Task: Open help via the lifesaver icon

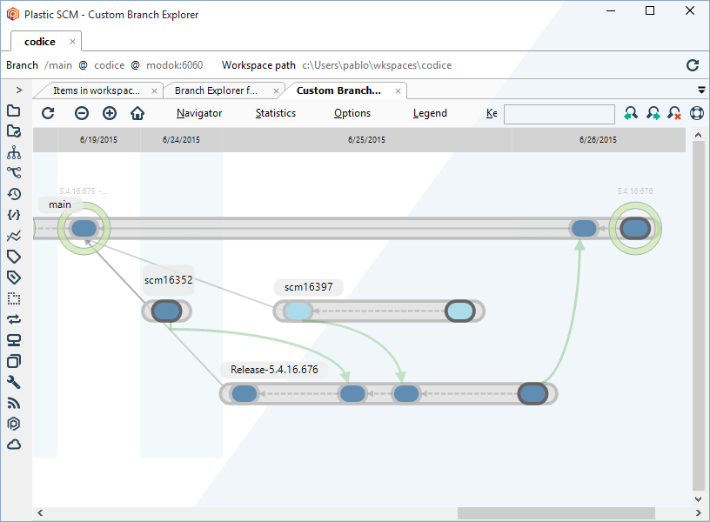Action: pos(696,113)
